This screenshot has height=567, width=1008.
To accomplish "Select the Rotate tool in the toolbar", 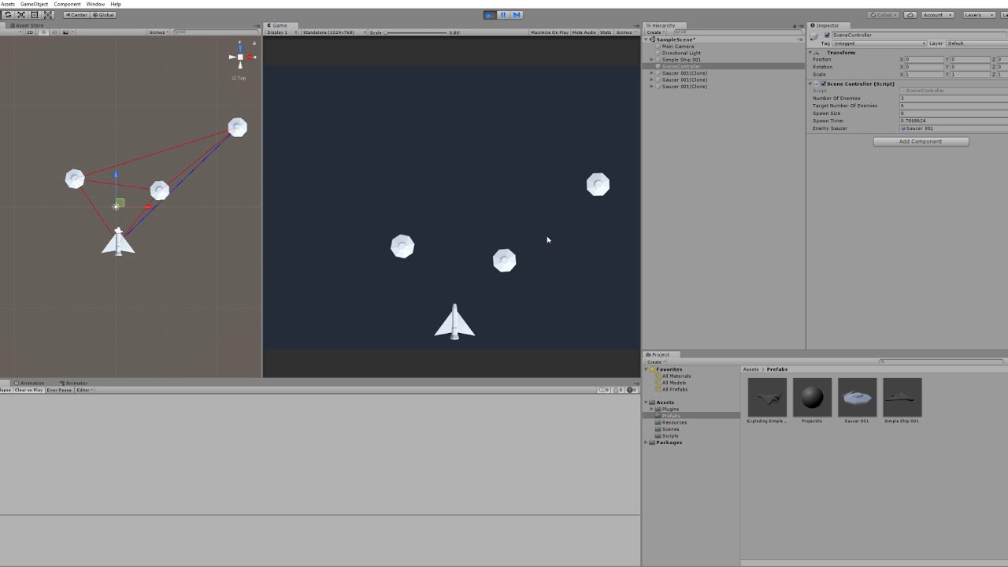I will [x=9, y=14].
